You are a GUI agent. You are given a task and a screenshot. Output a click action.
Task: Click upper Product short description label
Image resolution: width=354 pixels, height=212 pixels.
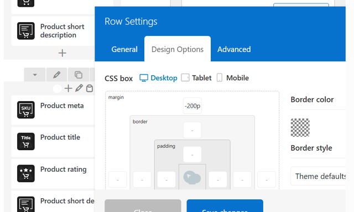62,31
